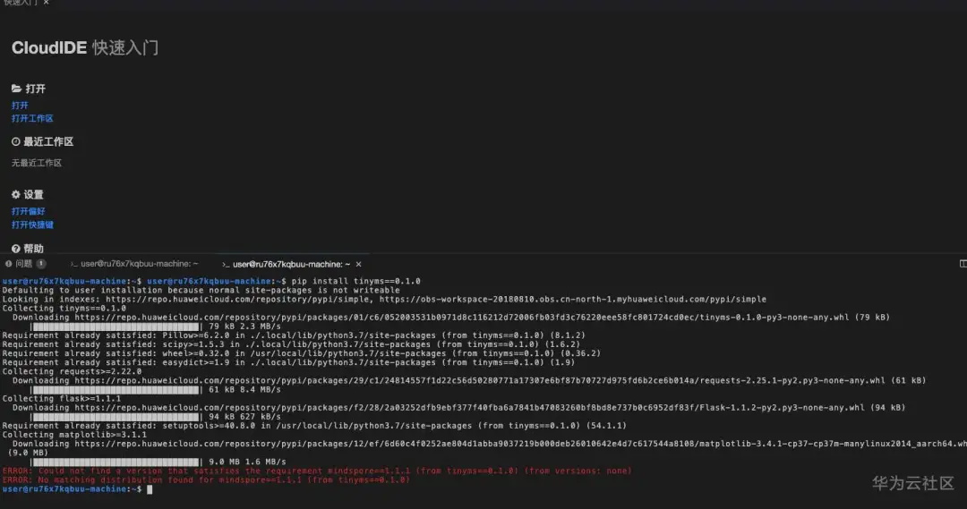Image resolution: width=967 pixels, height=509 pixels.
Task: Close the active terminal tab
Action: [x=358, y=264]
